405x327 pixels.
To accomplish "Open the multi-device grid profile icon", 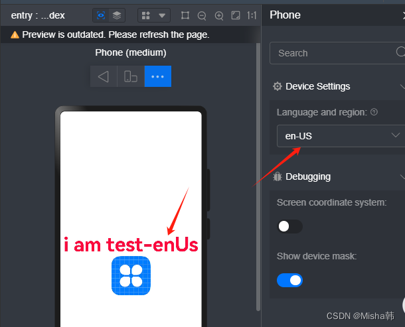I will pos(146,15).
